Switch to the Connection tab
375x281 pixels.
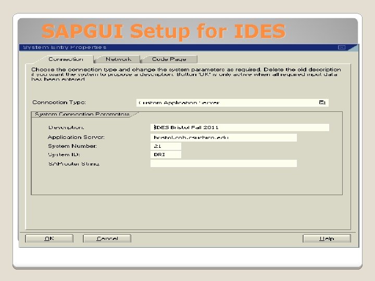[x=66, y=59]
